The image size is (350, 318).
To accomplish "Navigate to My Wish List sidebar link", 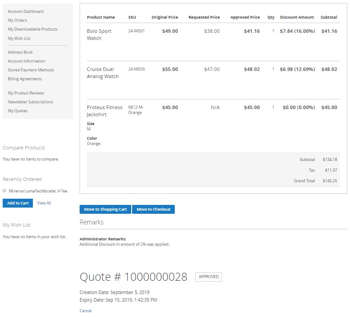I will coord(19,39).
